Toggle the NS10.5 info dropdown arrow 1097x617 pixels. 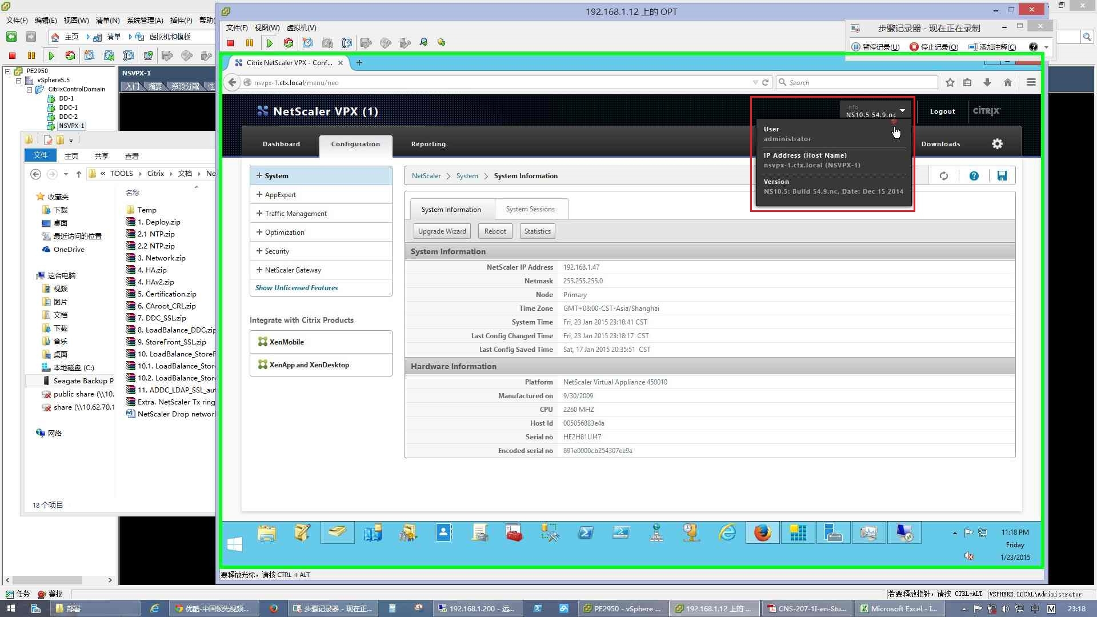(x=902, y=110)
